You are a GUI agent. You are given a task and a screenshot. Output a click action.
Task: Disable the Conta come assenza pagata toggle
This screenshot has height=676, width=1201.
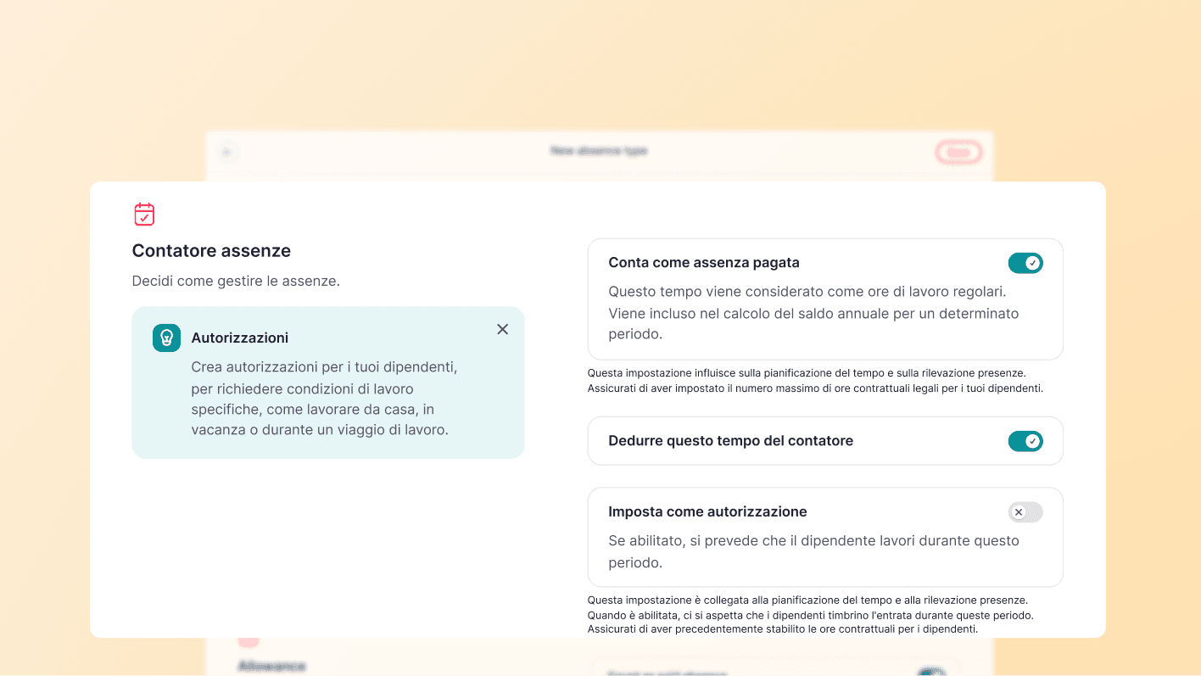1025,263
